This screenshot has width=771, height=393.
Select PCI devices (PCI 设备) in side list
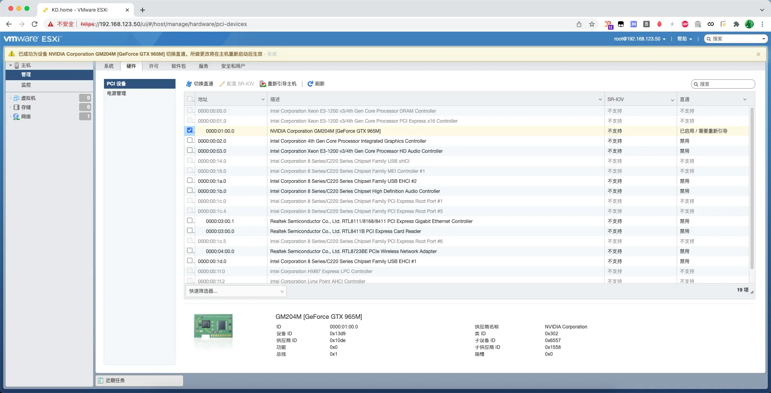[140, 84]
